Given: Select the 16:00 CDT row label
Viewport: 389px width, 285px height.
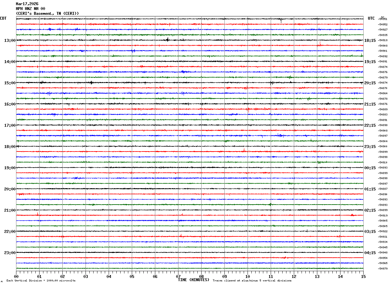Looking at the screenshot, I should pos(10,104).
